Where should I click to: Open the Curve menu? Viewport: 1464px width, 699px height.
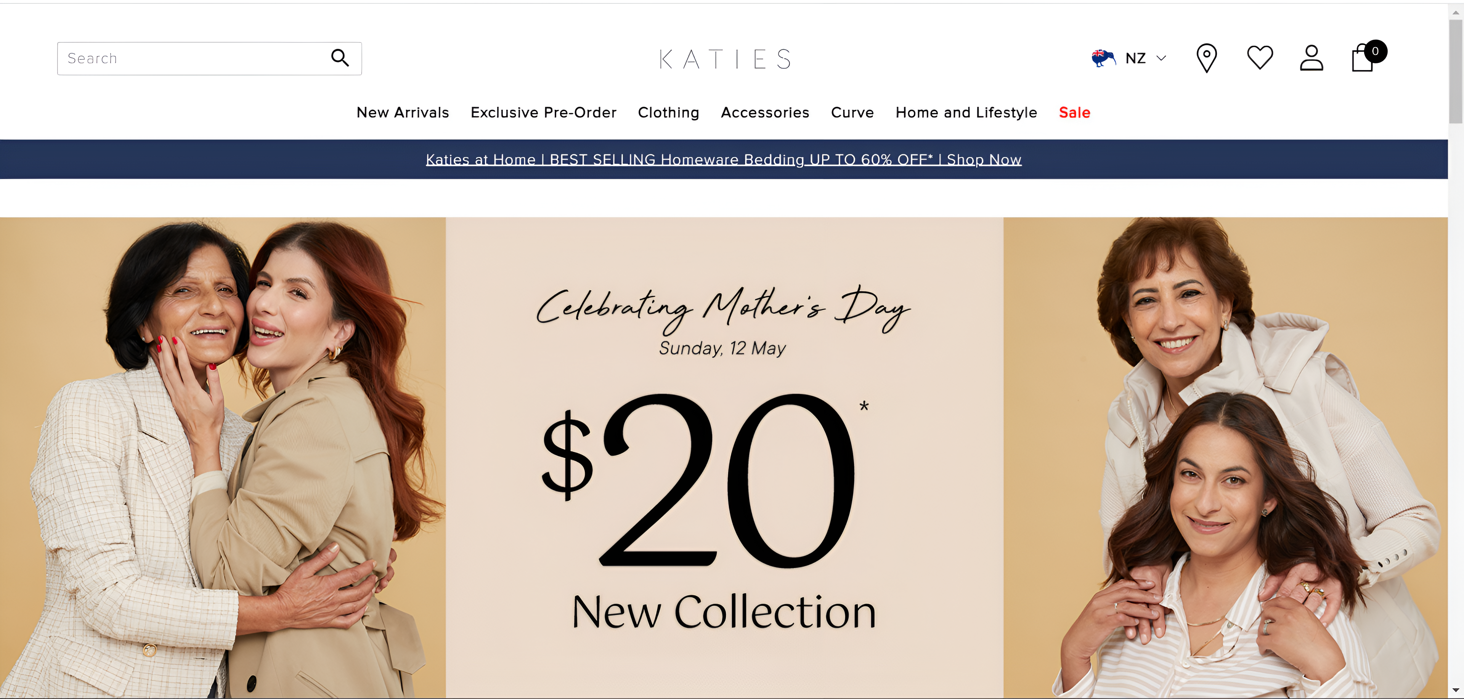point(852,112)
